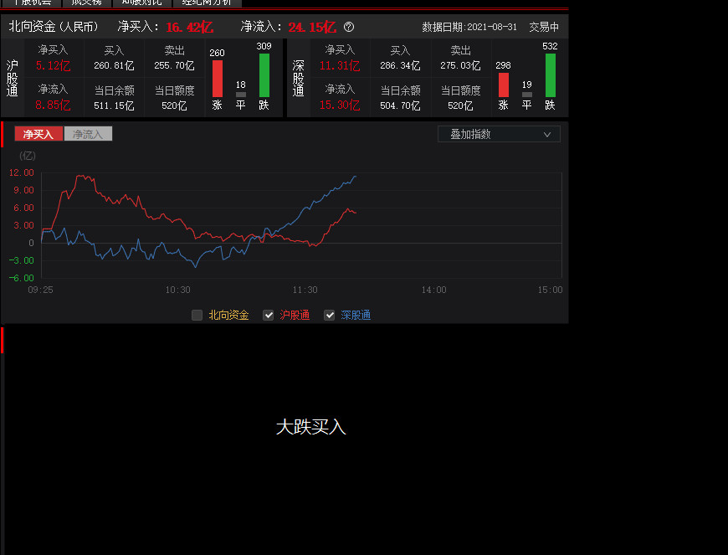Viewport: 728px width, 555px height.
Task: Click the red 沪股通 legend label
Action: (295, 316)
